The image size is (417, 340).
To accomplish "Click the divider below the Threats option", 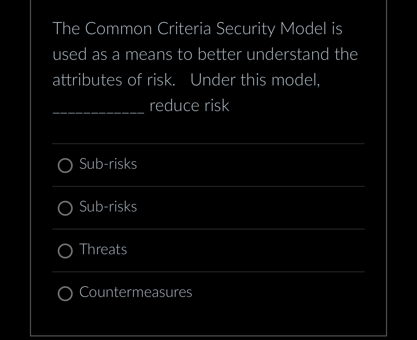I will pyautogui.click(x=208, y=272).
